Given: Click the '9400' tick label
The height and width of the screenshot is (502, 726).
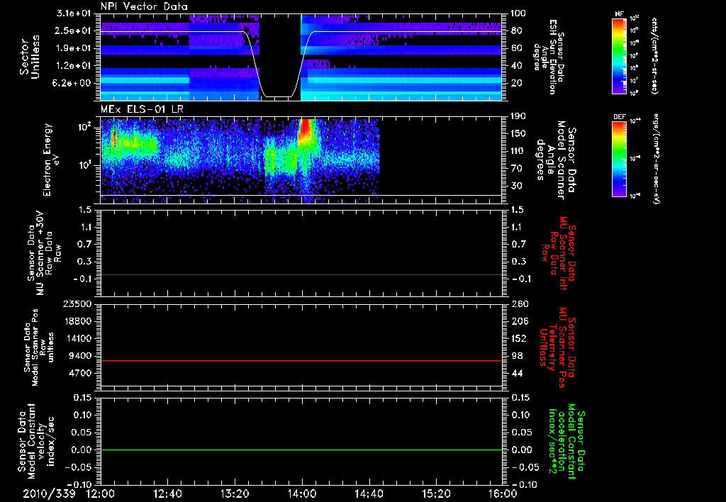Looking at the screenshot, I should tap(82, 356).
